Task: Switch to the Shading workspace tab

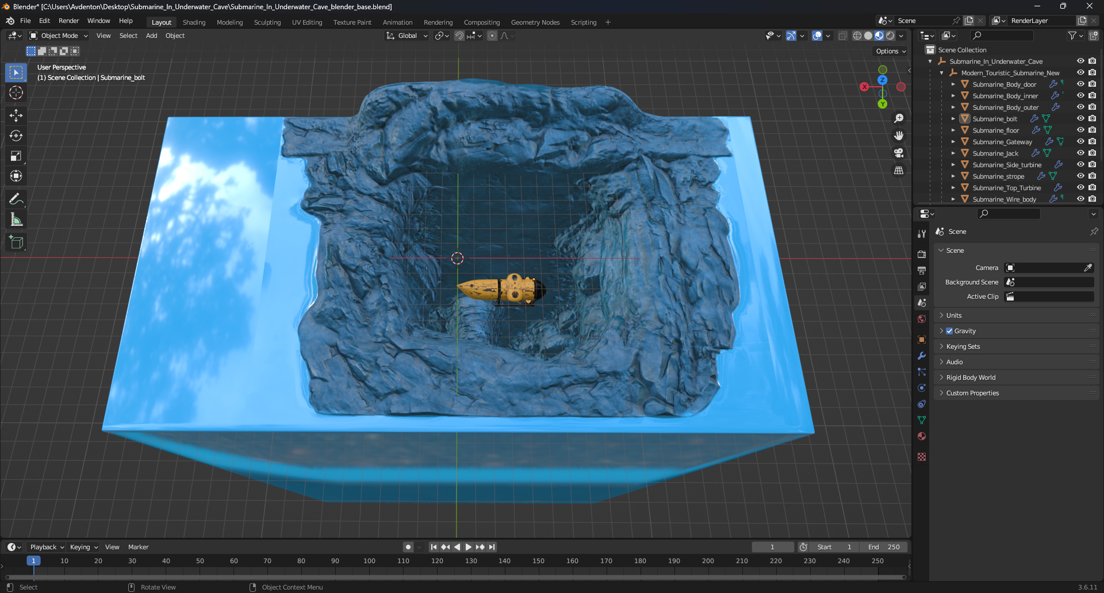Action: (194, 22)
